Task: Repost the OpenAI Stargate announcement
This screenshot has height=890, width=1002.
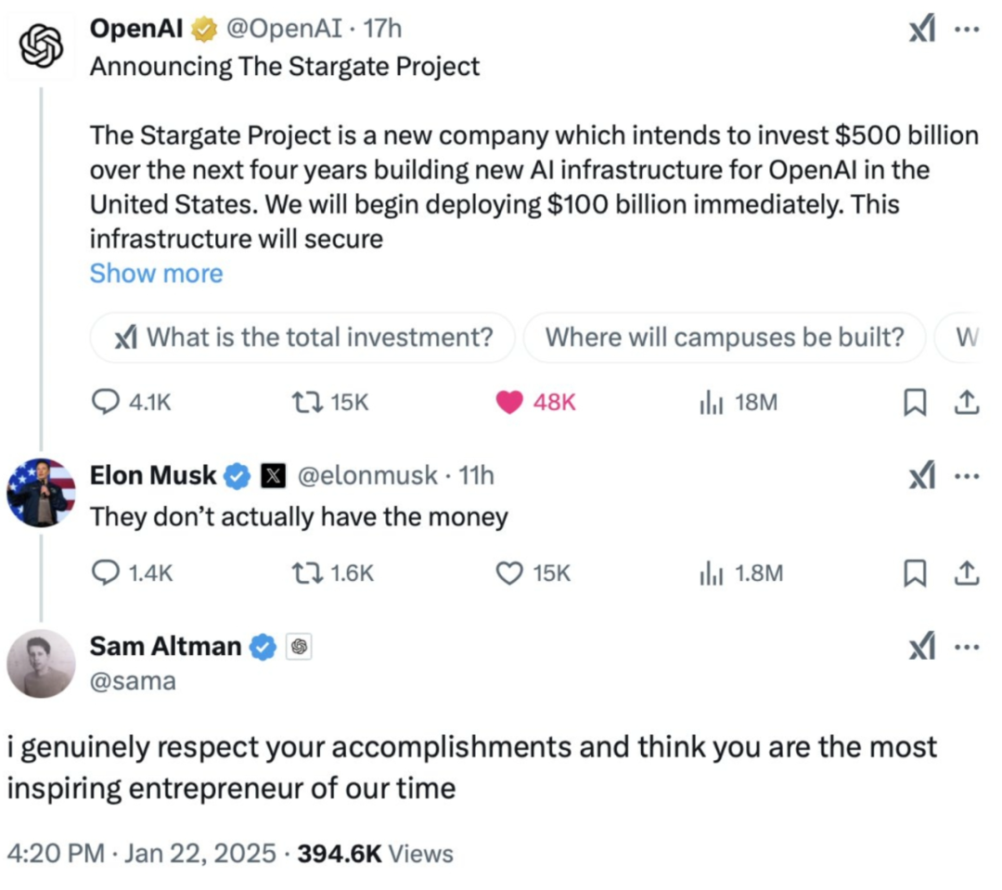Action: pyautogui.click(x=302, y=402)
